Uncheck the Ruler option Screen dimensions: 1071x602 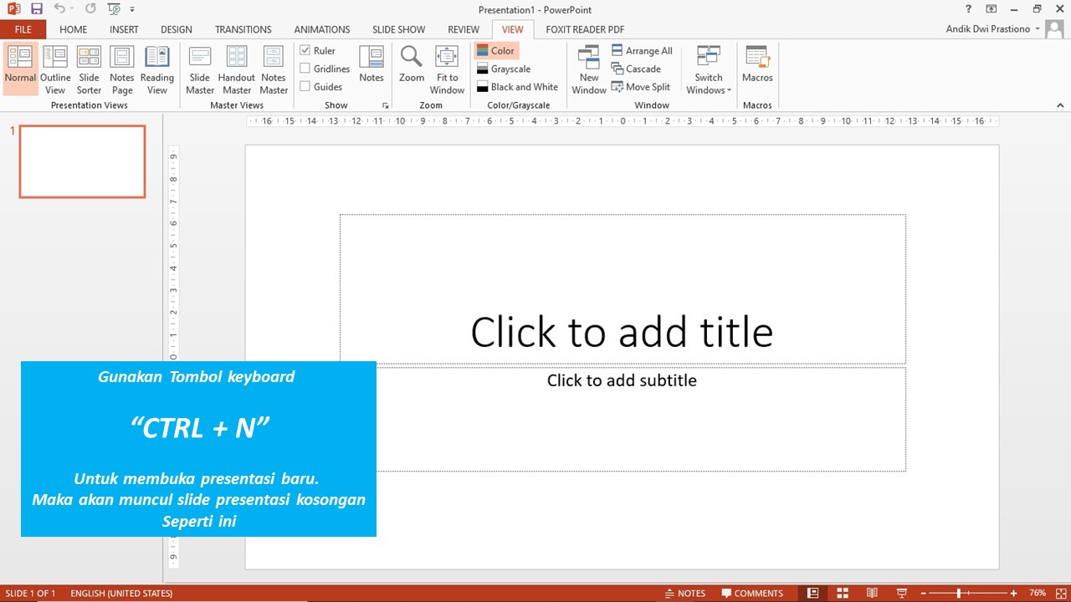pos(305,50)
